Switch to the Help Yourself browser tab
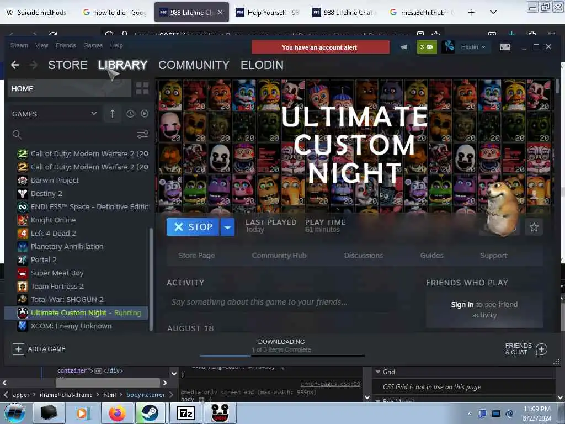The image size is (565, 424). (268, 13)
